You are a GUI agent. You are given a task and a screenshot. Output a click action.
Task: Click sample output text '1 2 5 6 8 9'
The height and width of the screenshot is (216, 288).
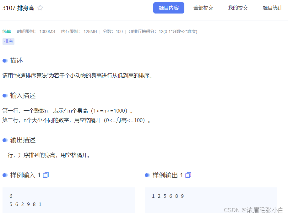point(168,196)
